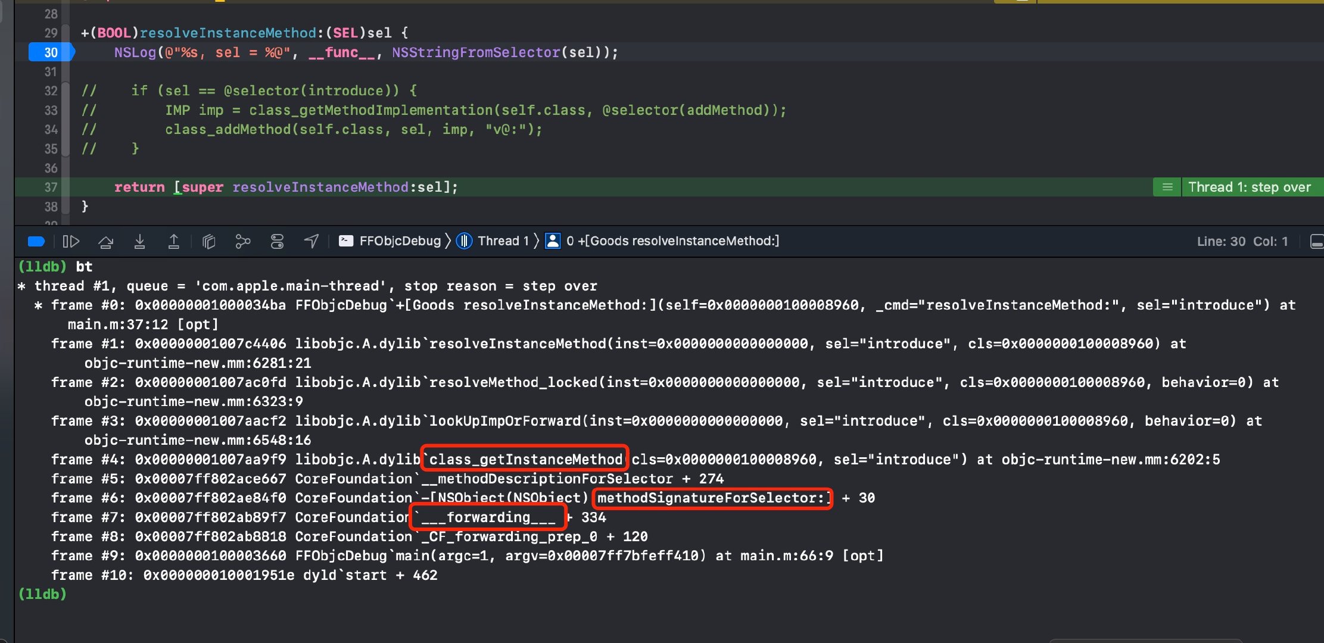Viewport: 1324px width, 643px height.
Task: Disable the breakpoint on line 30
Action: click(x=51, y=52)
